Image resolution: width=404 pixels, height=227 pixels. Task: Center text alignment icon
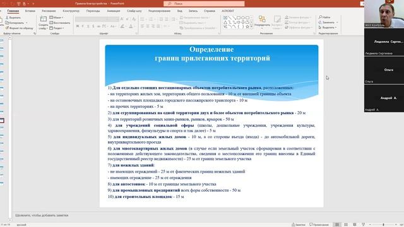click(148, 26)
